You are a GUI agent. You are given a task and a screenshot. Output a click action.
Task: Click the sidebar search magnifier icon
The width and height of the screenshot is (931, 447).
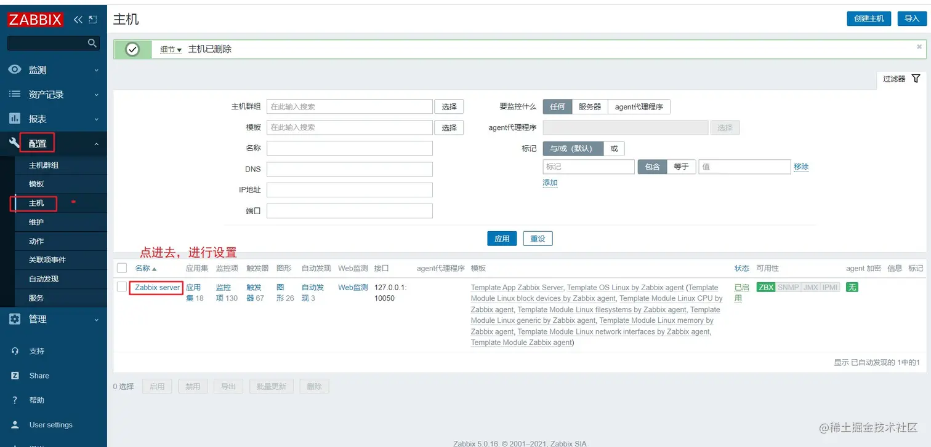point(92,43)
